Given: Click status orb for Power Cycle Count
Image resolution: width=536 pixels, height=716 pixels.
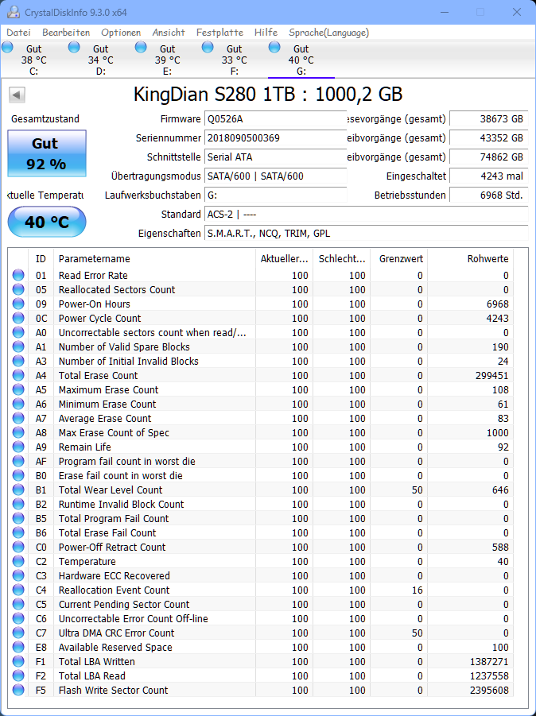Looking at the screenshot, I should tap(18, 319).
